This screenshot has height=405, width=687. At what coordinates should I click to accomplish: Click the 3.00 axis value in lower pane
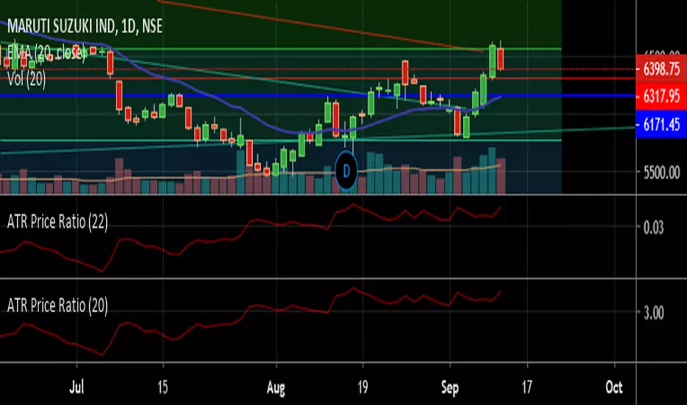click(x=653, y=313)
